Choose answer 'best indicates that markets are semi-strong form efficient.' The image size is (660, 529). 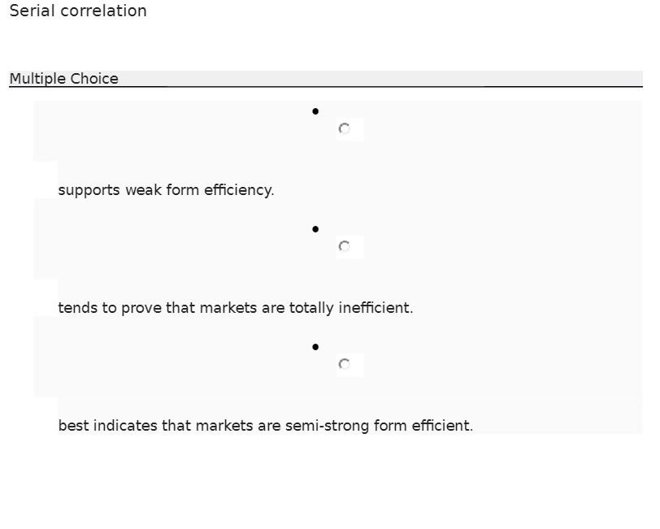click(265, 425)
